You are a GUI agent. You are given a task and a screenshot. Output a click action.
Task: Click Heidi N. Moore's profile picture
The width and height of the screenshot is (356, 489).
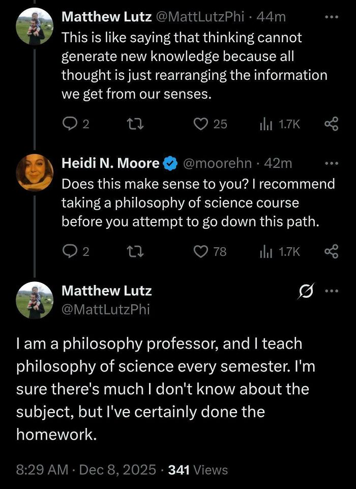pyautogui.click(x=35, y=172)
